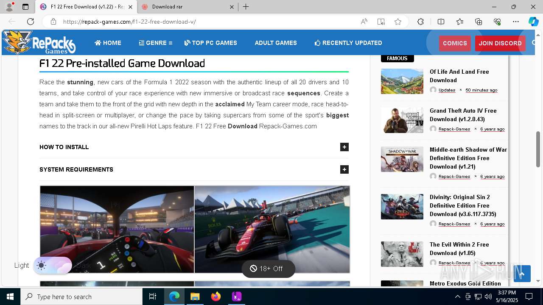Open the red Ferrari F1 car screenshot
This screenshot has height=305, width=543.
point(272,229)
